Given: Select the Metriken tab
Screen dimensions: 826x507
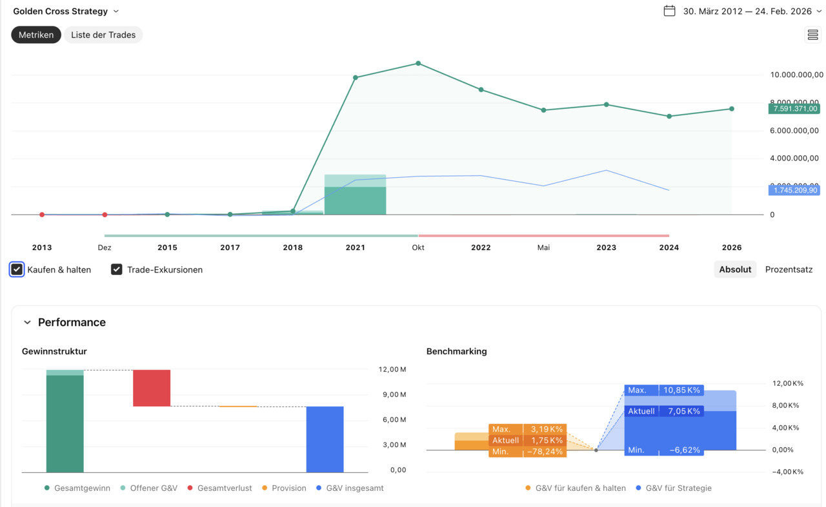Looking at the screenshot, I should click(x=36, y=35).
